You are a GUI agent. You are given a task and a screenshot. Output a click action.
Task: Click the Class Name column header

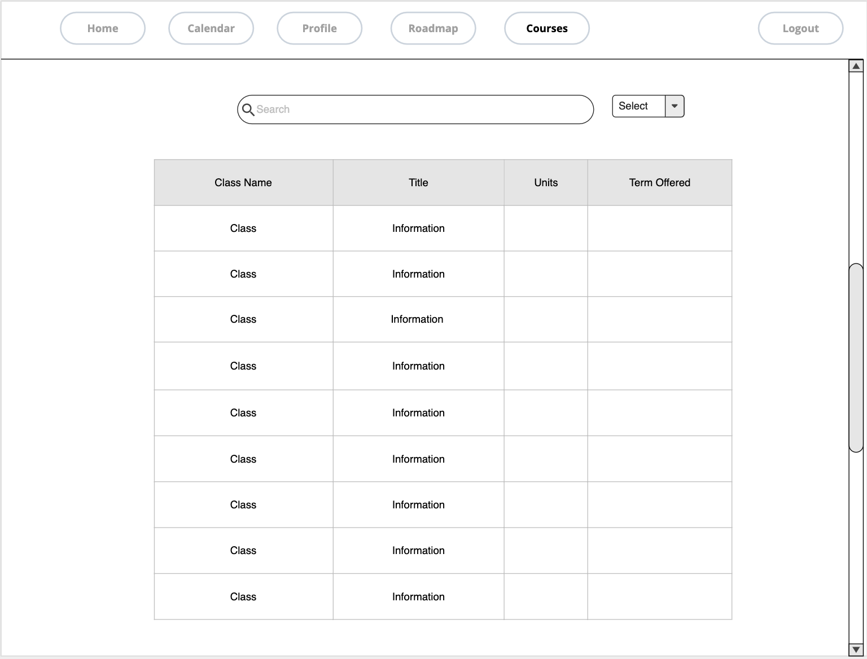click(x=243, y=182)
